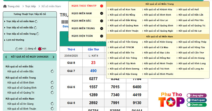Screen dimensions: 212x111
Task: Open Kết quả xổ số Đà Lạt
Action: (x=191, y=31)
